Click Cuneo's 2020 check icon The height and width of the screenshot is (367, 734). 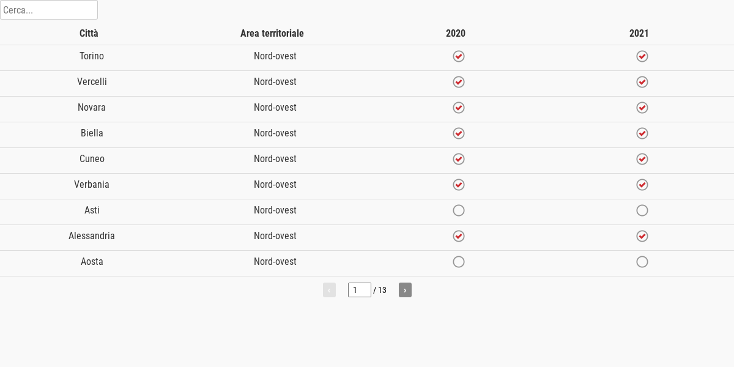459,159
